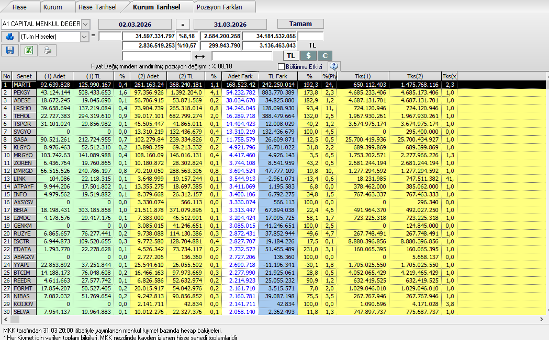Select the KLGYO stock row
Image resolution: width=549 pixels, height=340 pixels.
pyautogui.click(x=273, y=147)
